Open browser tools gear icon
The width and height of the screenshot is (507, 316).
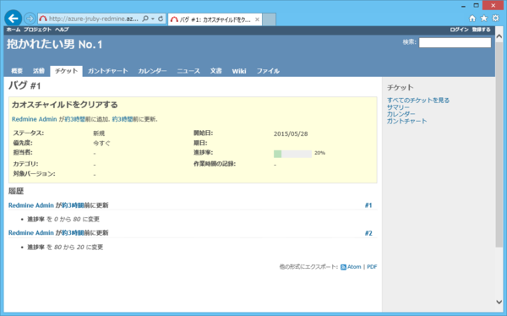pos(496,19)
